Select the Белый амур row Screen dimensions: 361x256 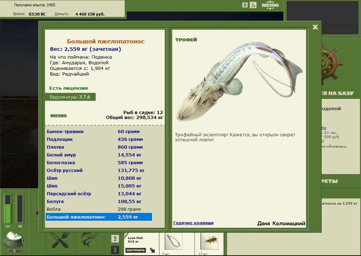[x=99, y=155]
